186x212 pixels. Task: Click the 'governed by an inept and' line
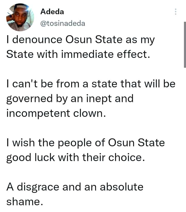pyautogui.click(x=70, y=99)
